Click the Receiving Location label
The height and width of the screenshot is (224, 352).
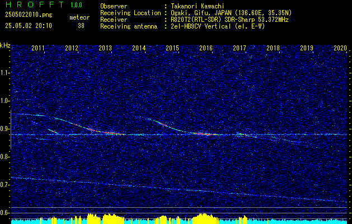point(130,13)
